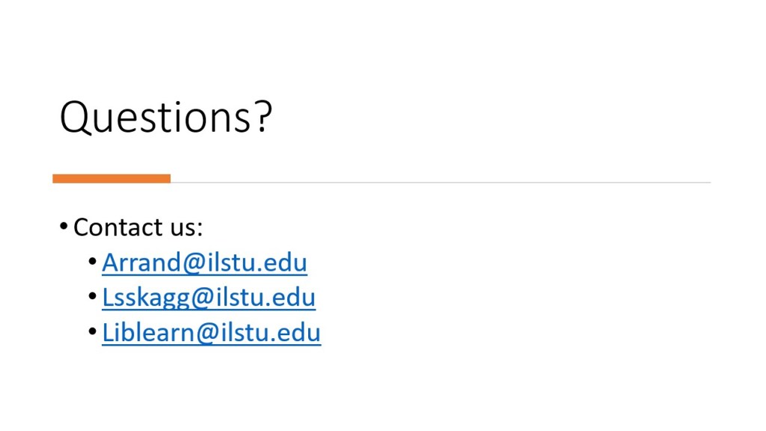The image size is (766, 431).
Task: Follow the Liblearn@ilstu.edu email link
Action: point(211,333)
